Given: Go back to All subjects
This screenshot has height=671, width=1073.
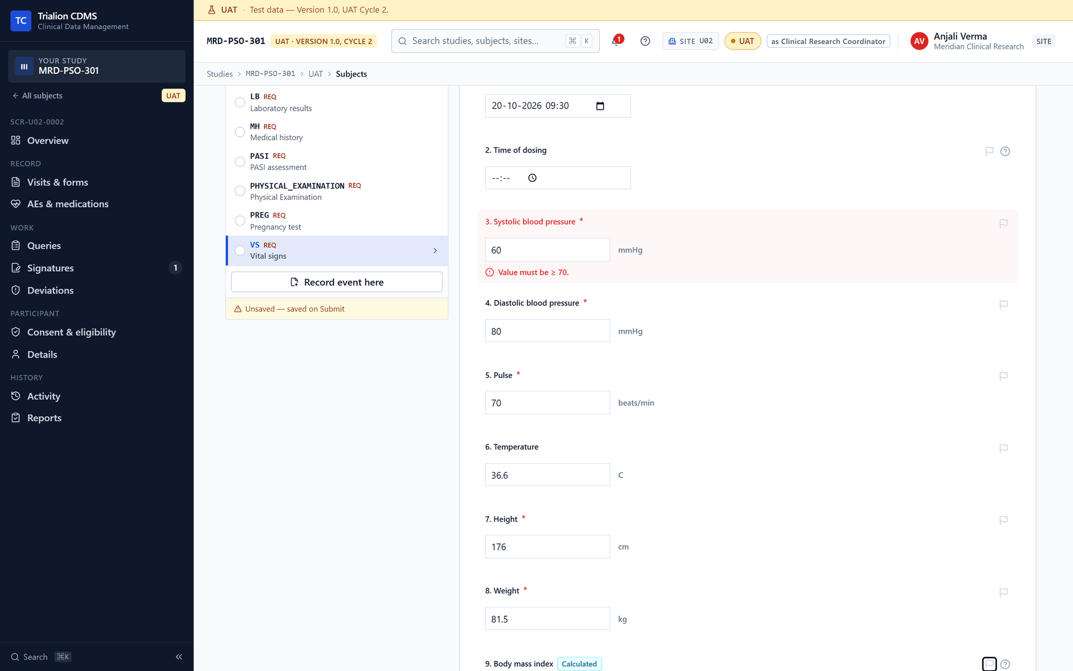Looking at the screenshot, I should [37, 96].
